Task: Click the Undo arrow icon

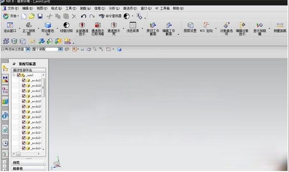Action: pyautogui.click(x=83, y=16)
